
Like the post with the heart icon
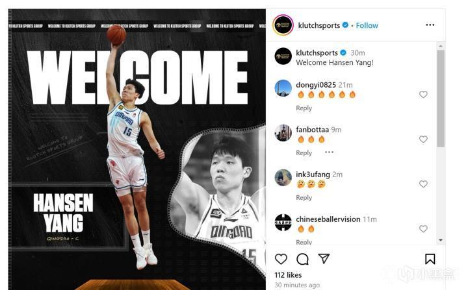[x=281, y=259]
